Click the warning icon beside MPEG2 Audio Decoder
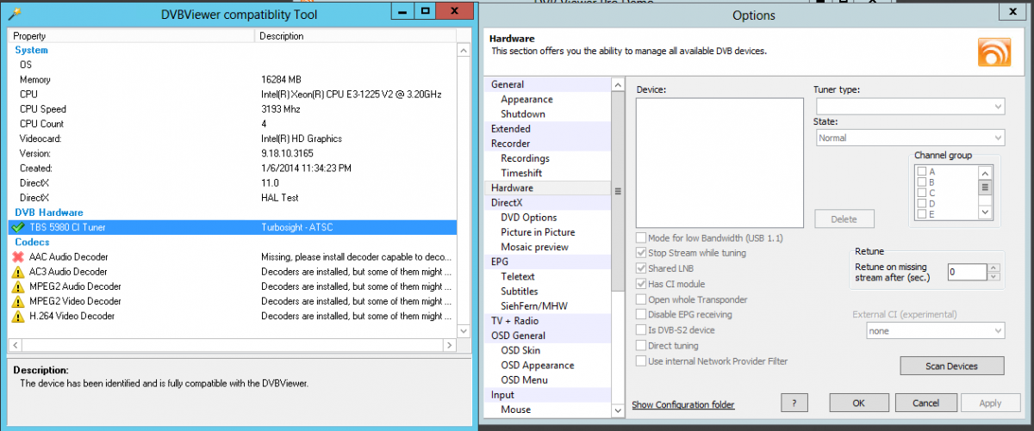 point(17,286)
